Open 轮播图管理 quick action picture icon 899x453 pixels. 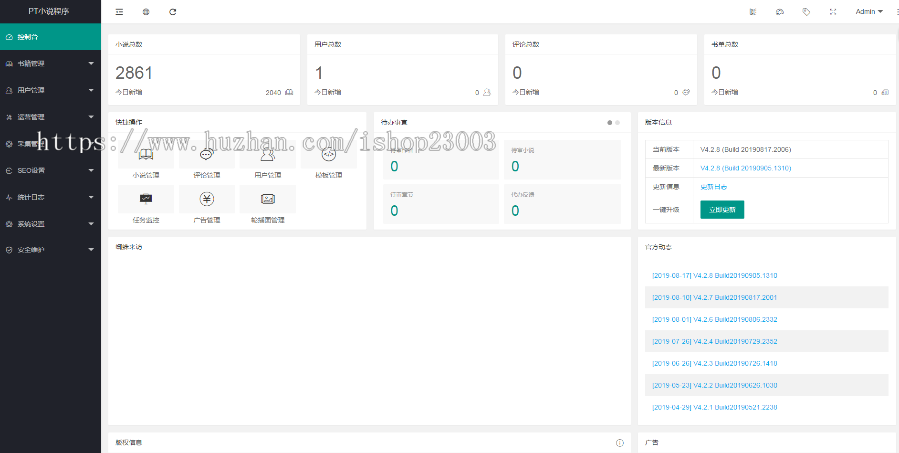pos(267,199)
